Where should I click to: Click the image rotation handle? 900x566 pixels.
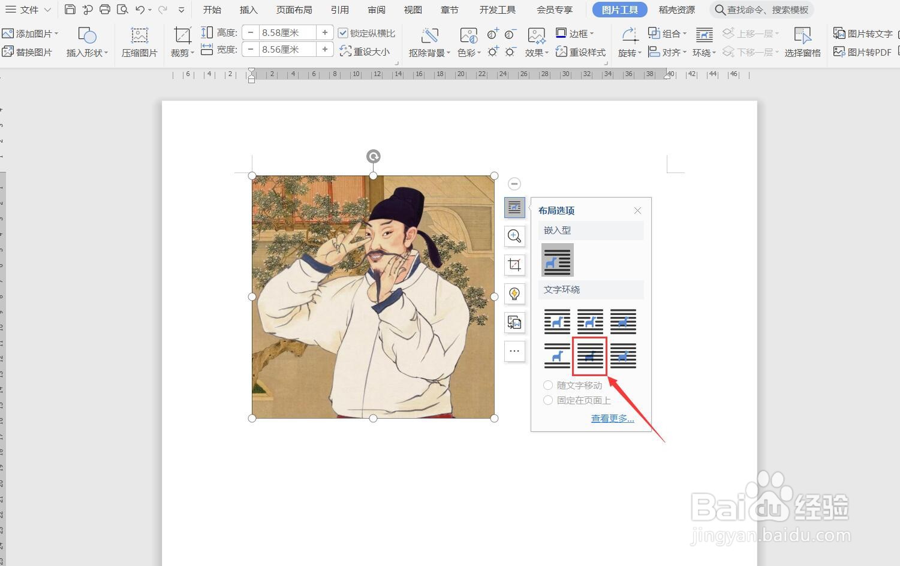[373, 156]
